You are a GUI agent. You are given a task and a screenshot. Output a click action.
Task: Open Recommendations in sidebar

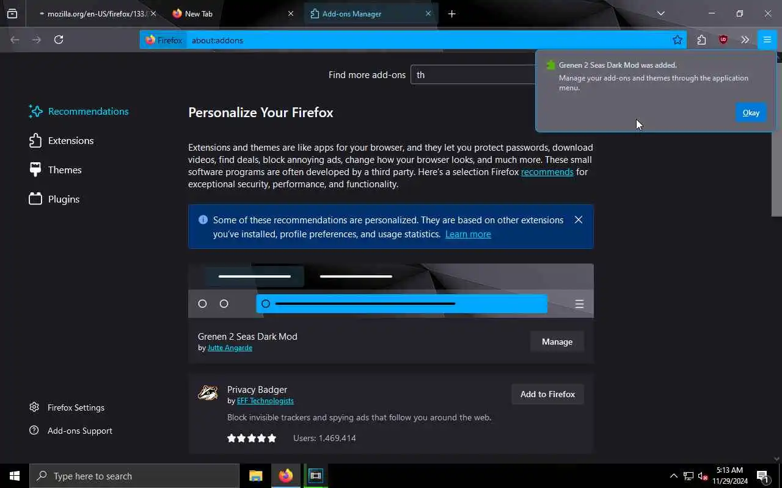[79, 111]
